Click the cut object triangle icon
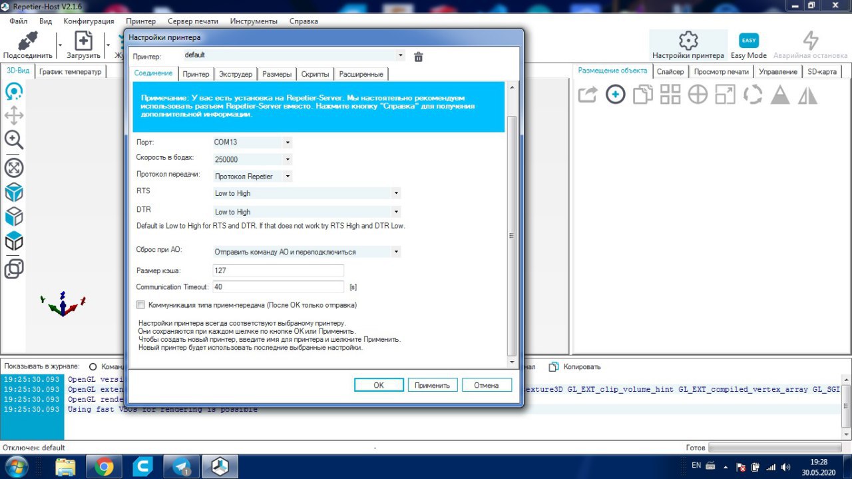This screenshot has width=852, height=479. tap(780, 95)
